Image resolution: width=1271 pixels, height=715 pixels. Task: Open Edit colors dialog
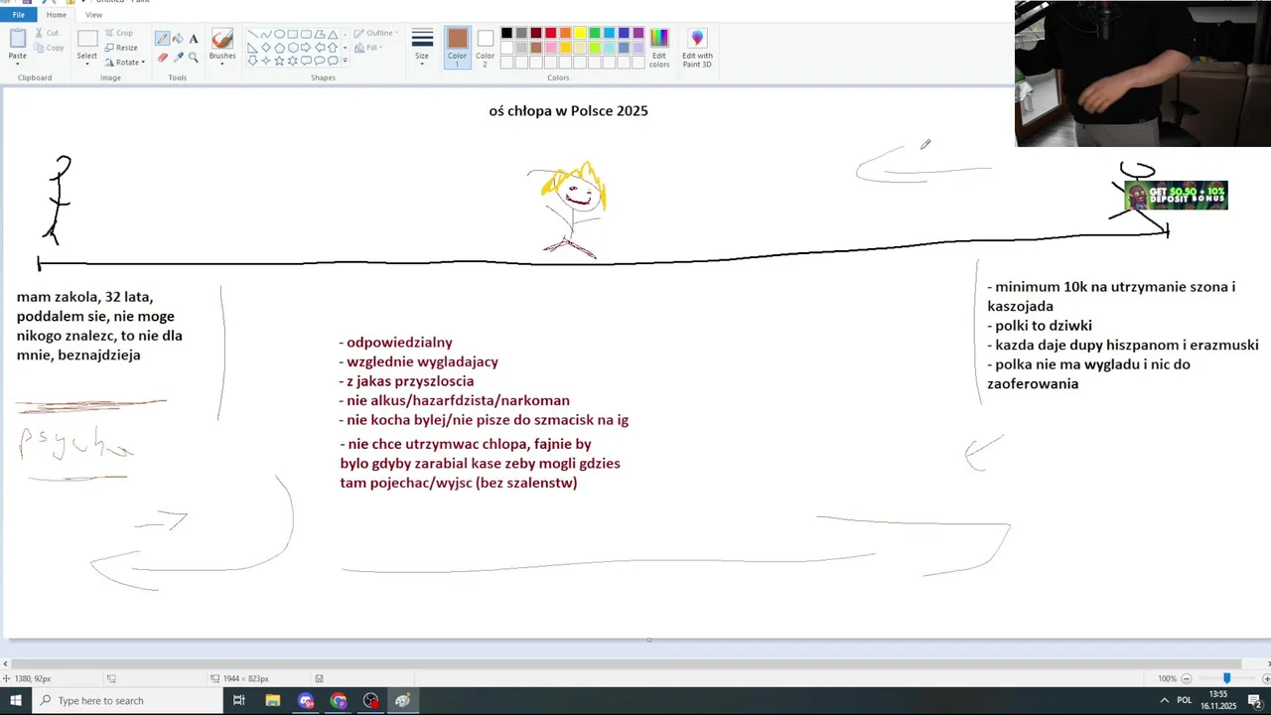point(659,48)
